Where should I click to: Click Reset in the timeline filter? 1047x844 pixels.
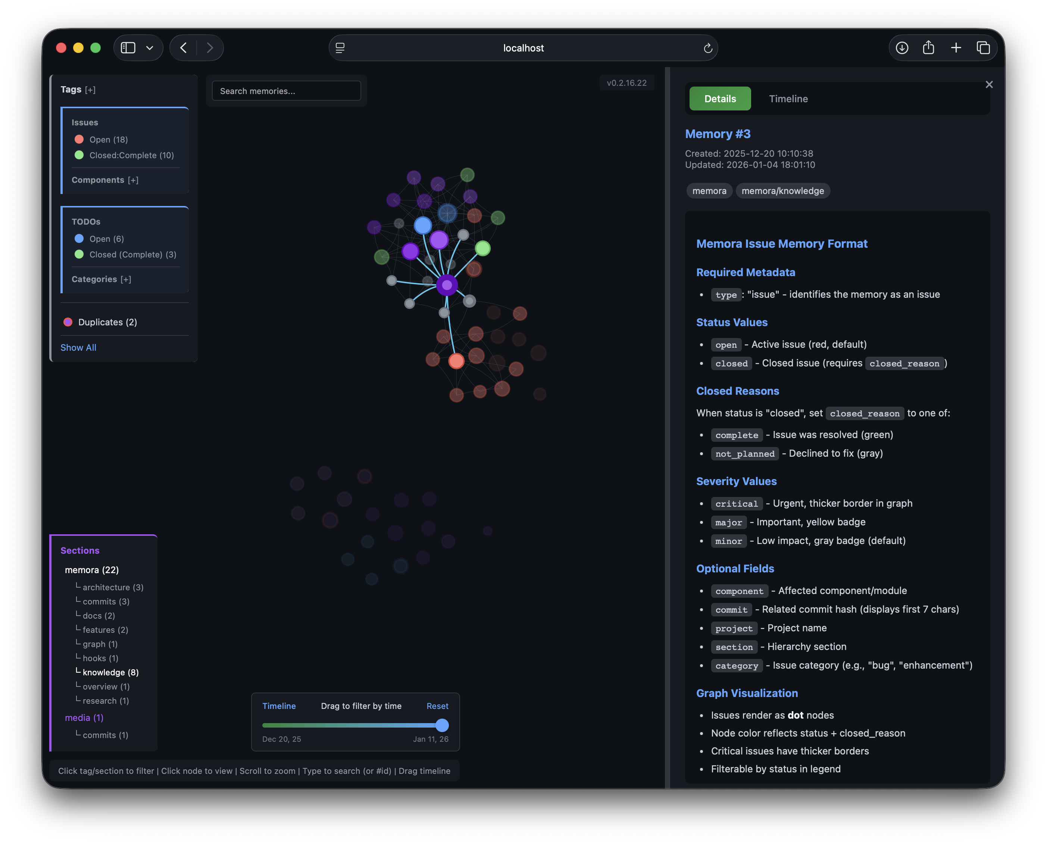437,706
